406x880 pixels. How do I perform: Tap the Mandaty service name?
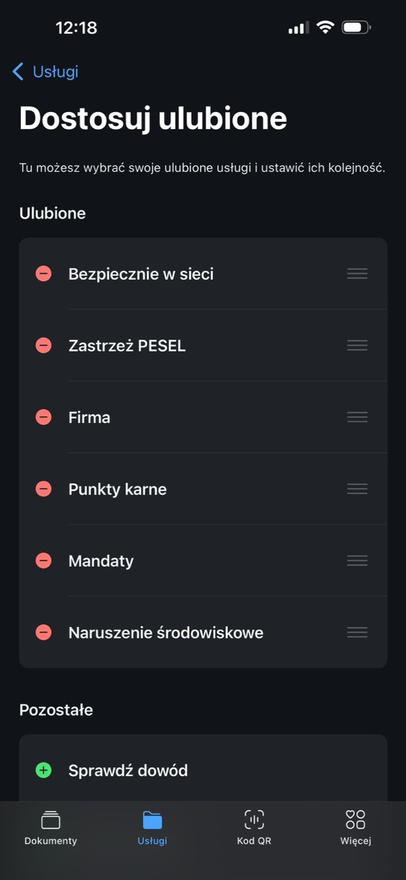[x=101, y=561]
